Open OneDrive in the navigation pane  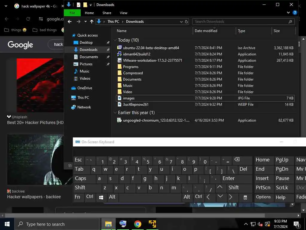[85, 88]
